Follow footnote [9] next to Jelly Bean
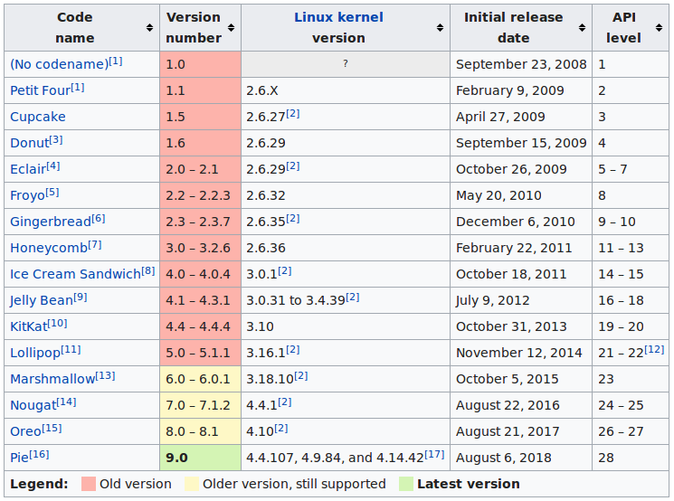 [x=81, y=298]
